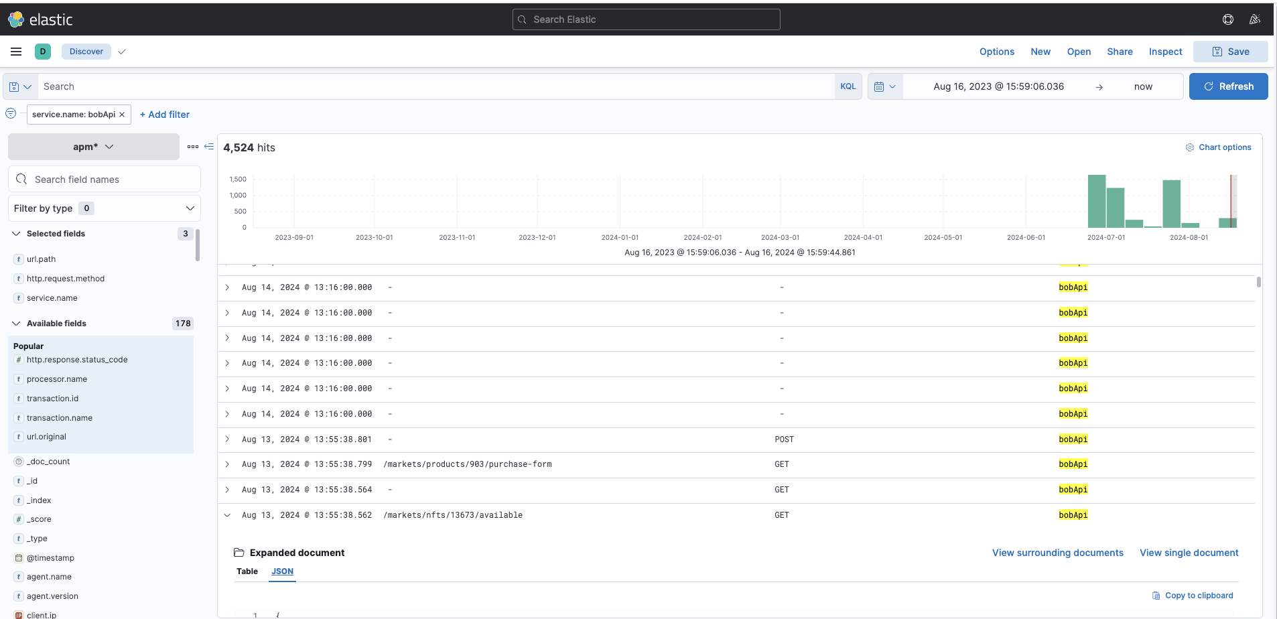The width and height of the screenshot is (1277, 619).
Task: Collapse the Selected fields section
Action: (x=16, y=234)
